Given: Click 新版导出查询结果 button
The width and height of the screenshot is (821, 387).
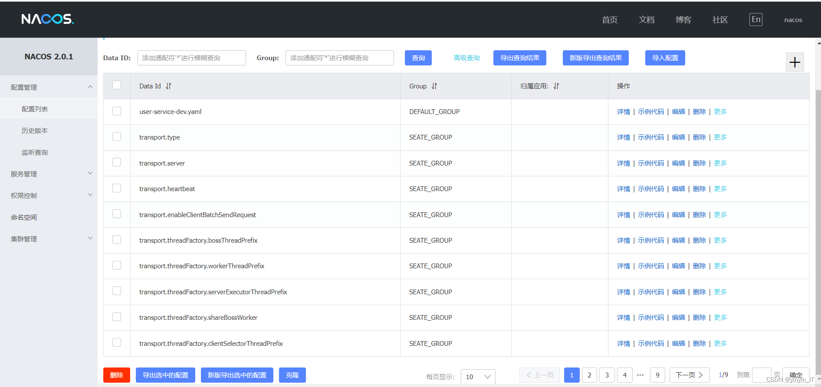Looking at the screenshot, I should pos(596,58).
